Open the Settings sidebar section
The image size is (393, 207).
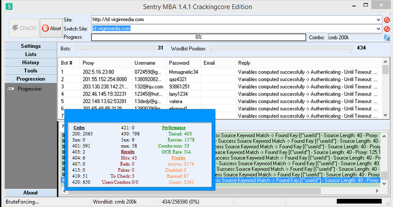[x=31, y=46]
